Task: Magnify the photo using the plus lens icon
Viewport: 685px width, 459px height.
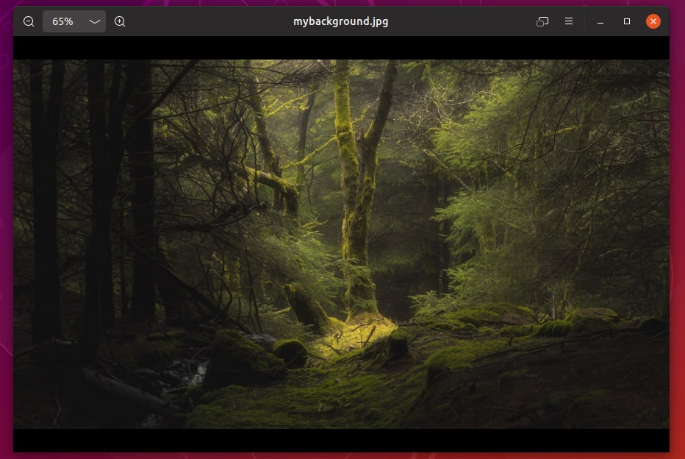Action: pyautogui.click(x=119, y=21)
